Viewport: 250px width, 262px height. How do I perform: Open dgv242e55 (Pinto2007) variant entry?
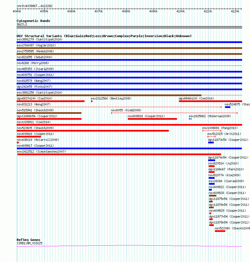pos(35,87)
